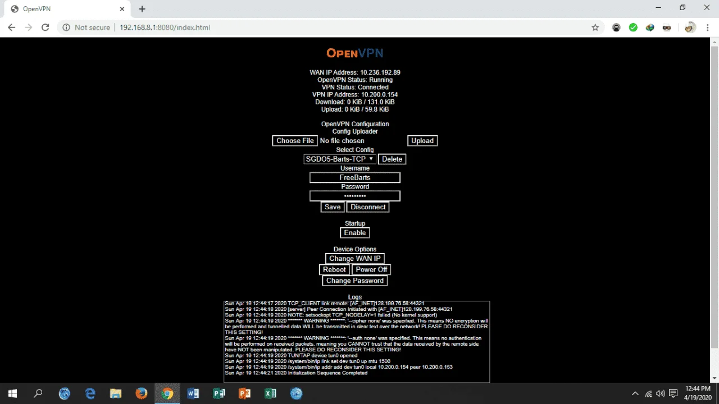Screen dimensions: 719x404
Task: Open Firefox from the taskbar
Action: tap(142, 394)
